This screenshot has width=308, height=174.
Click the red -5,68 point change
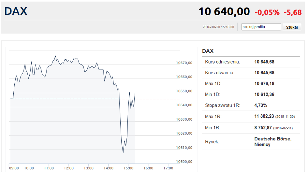pos(293,12)
